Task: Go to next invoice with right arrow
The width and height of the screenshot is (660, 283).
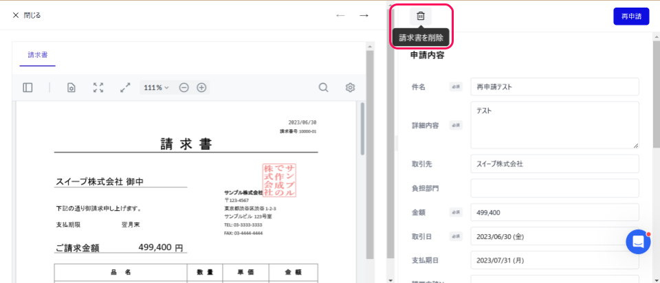Action: pyautogui.click(x=364, y=16)
